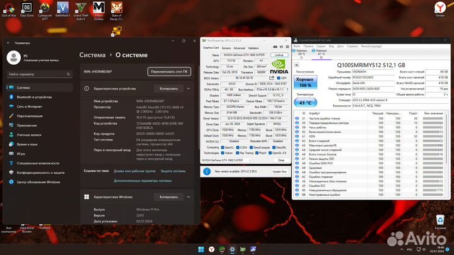Screen dimensions: 454x255
Task: Click the Найти параметр search field
Action: tap(39, 74)
